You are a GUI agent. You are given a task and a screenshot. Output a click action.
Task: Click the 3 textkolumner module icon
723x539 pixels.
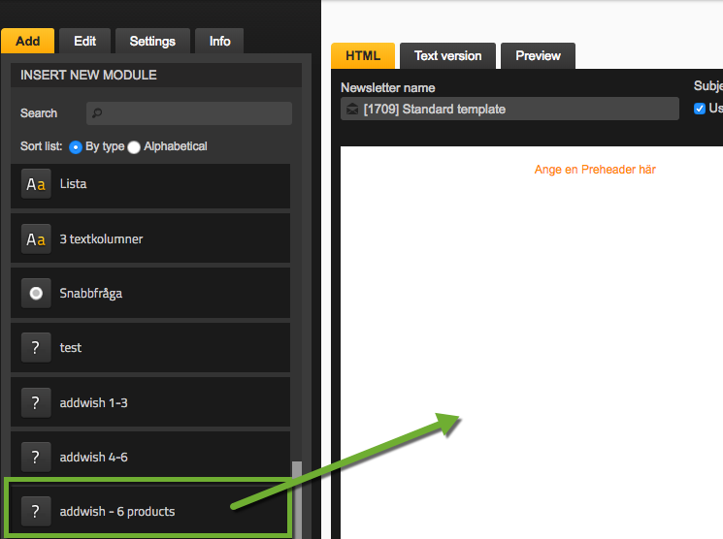(x=36, y=238)
